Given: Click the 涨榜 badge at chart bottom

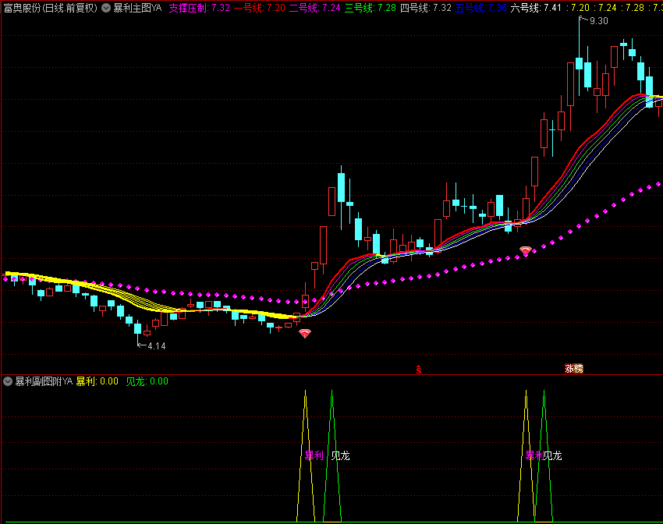Looking at the screenshot, I should coord(574,369).
